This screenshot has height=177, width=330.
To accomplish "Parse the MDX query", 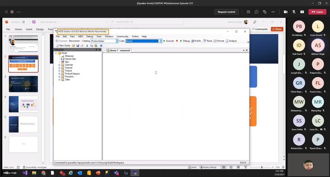I will pos(208,41).
